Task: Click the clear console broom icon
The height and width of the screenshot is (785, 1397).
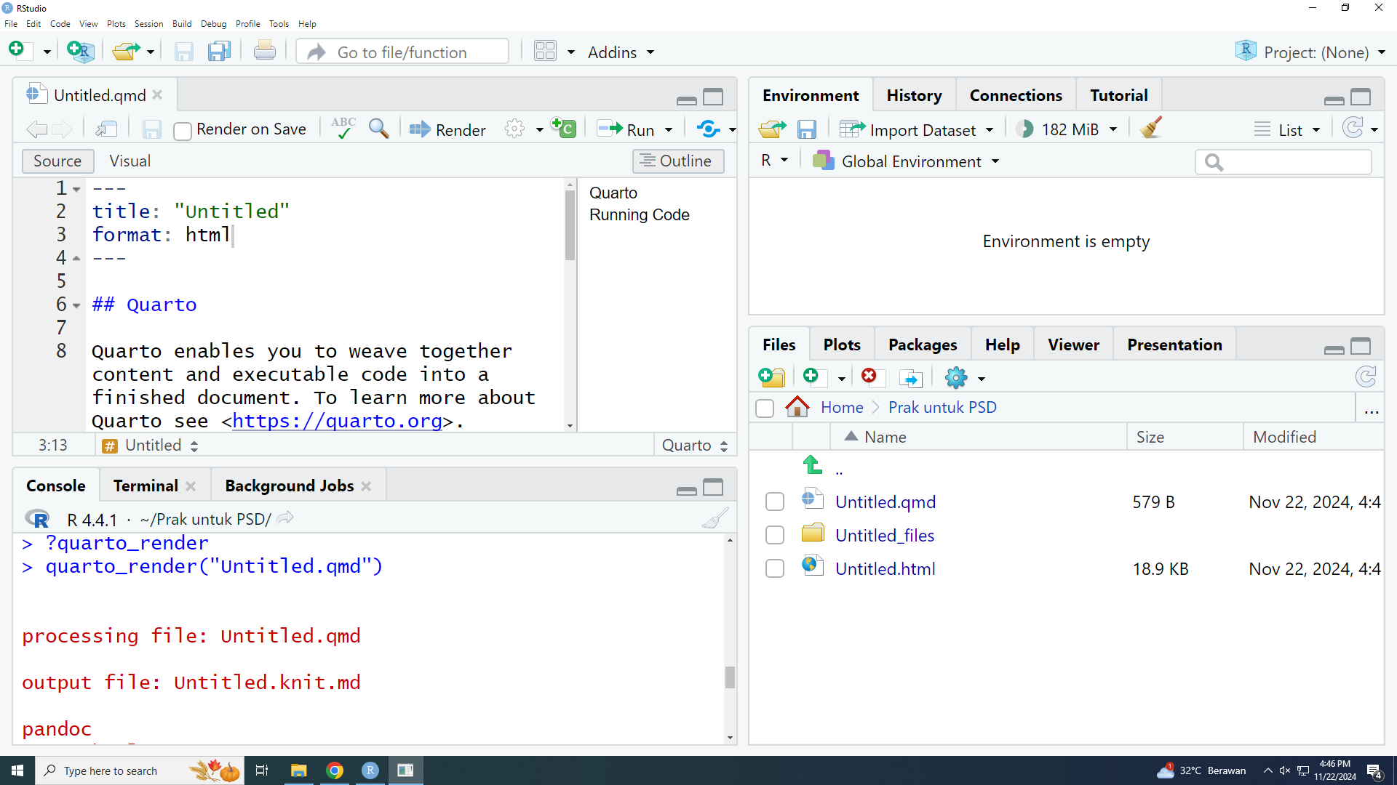Action: (x=715, y=519)
